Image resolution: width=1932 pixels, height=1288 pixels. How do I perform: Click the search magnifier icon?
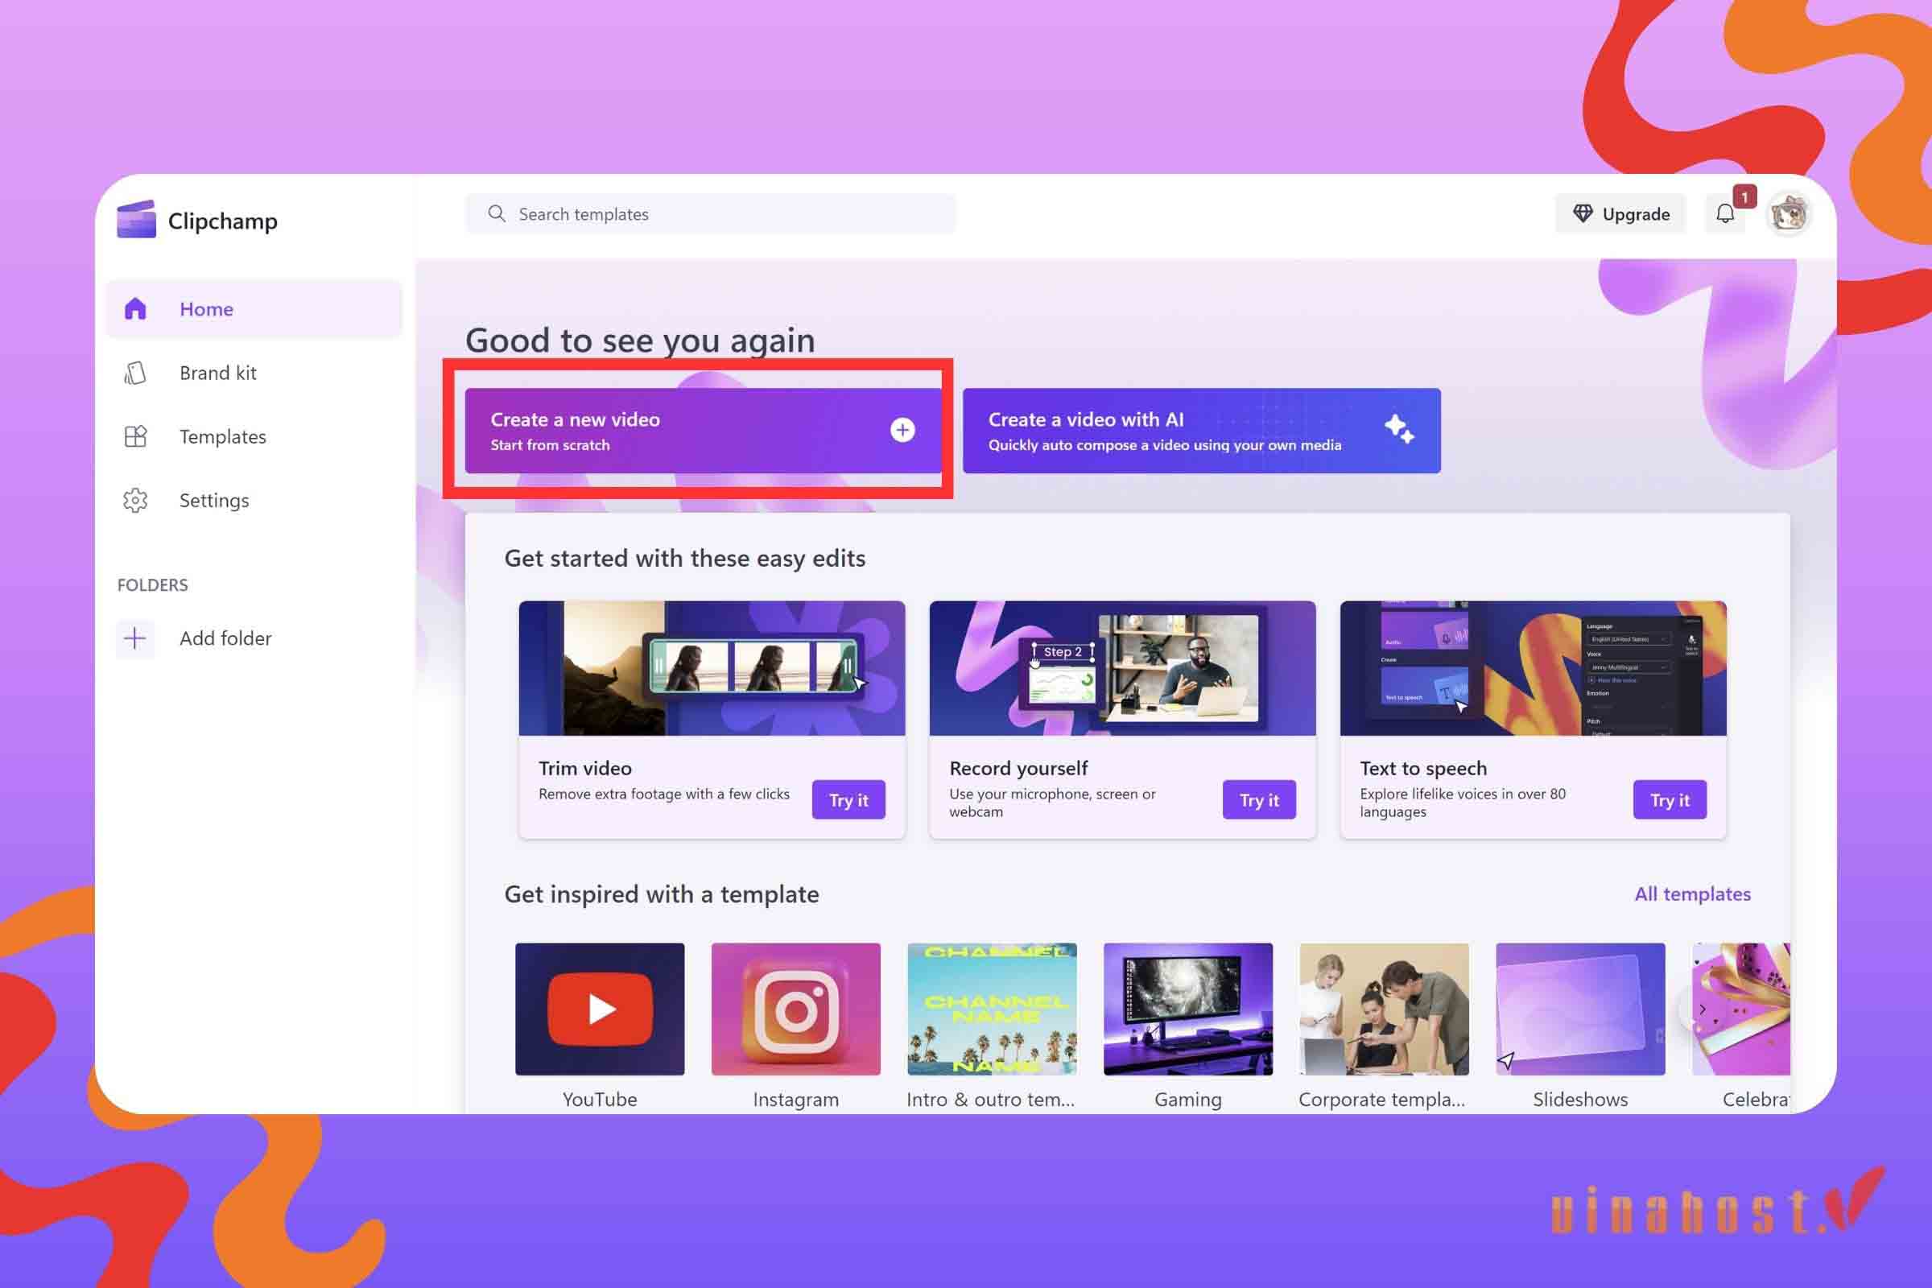point(496,213)
